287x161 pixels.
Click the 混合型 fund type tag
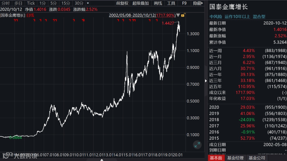(x=259, y=17)
